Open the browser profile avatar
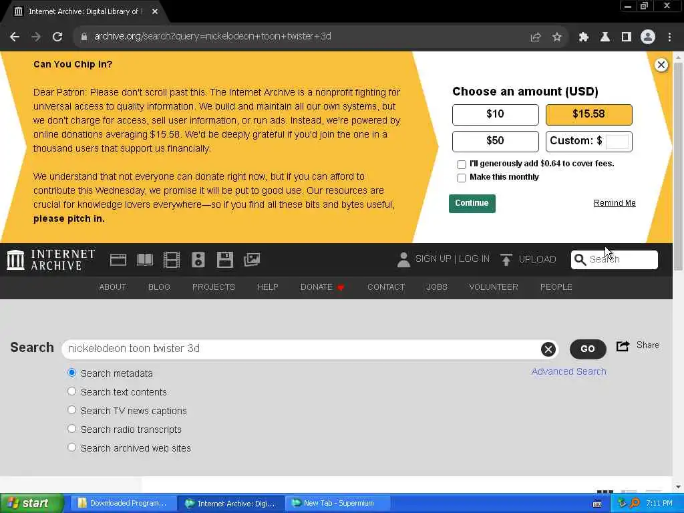 click(x=648, y=37)
